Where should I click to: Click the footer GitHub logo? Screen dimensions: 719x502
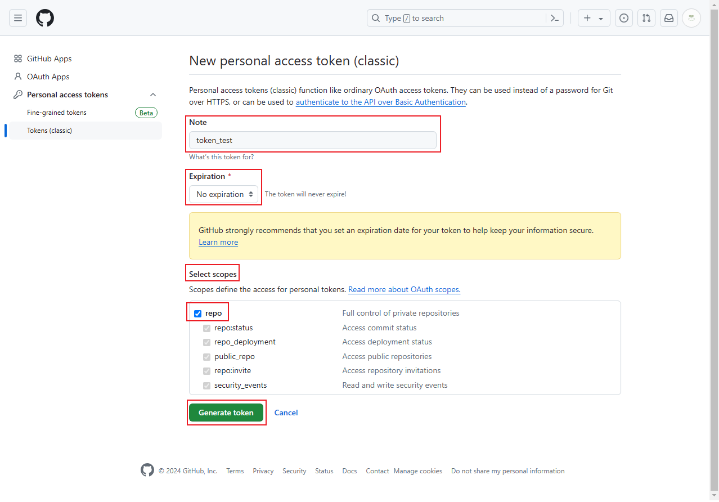[x=147, y=470]
